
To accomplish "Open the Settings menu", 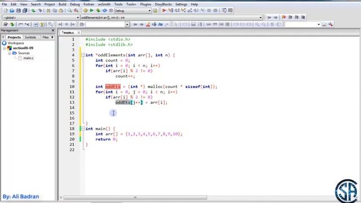I will point(181,4).
